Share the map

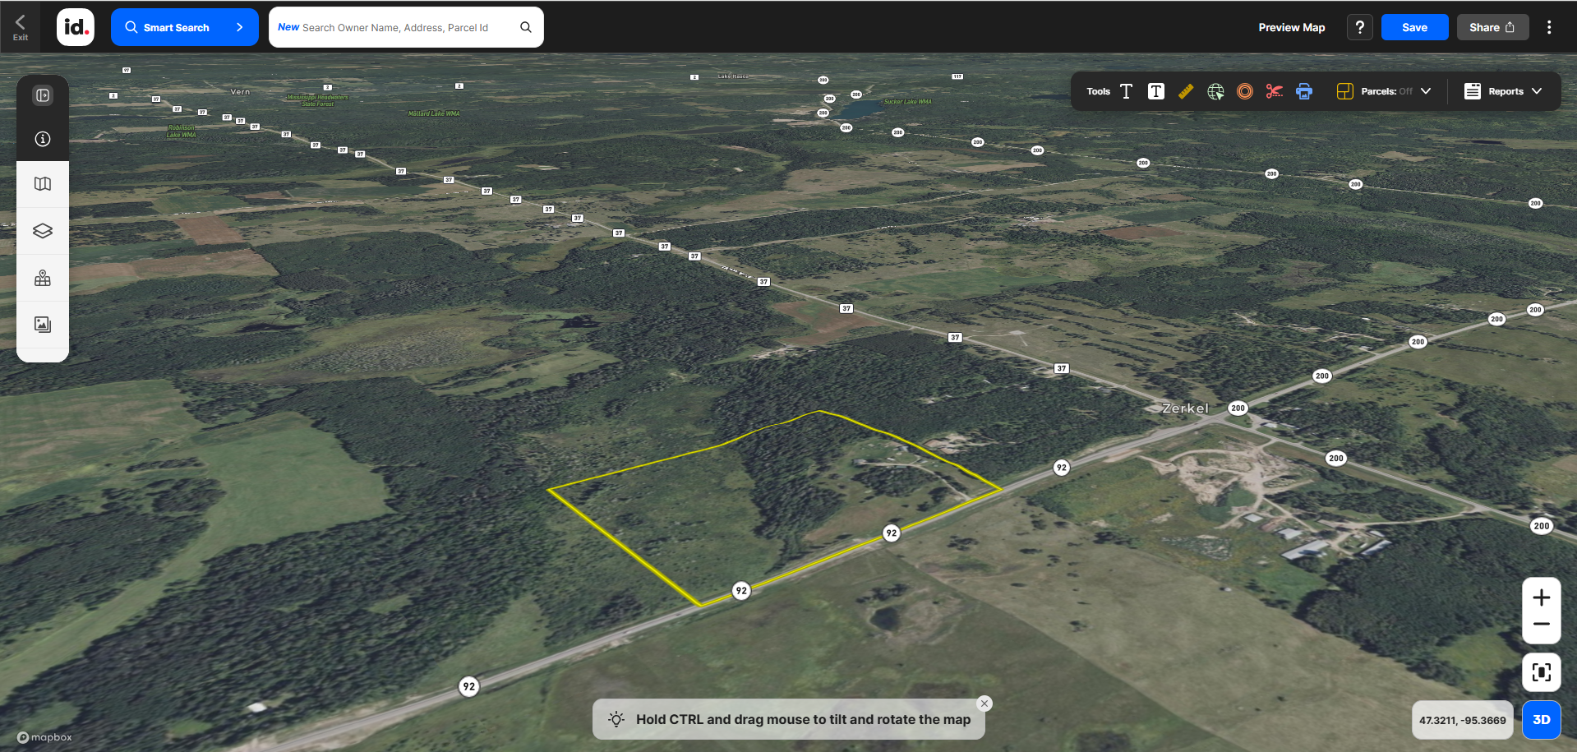coord(1492,26)
